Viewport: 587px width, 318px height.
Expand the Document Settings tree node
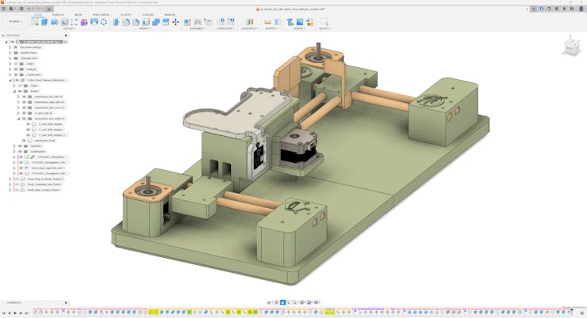coord(10,47)
